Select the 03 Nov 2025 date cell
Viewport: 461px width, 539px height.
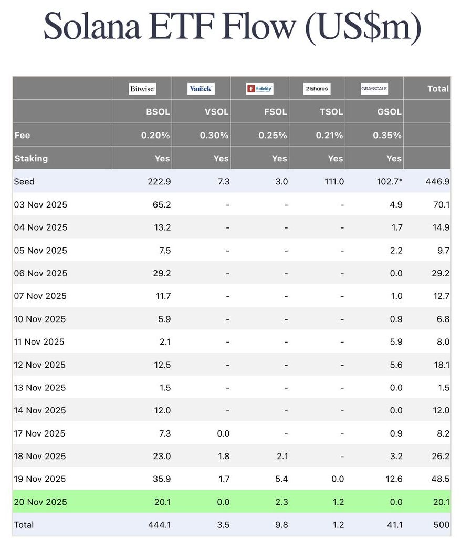coord(40,204)
